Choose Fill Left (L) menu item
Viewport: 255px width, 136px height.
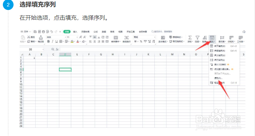(x=224, y=60)
